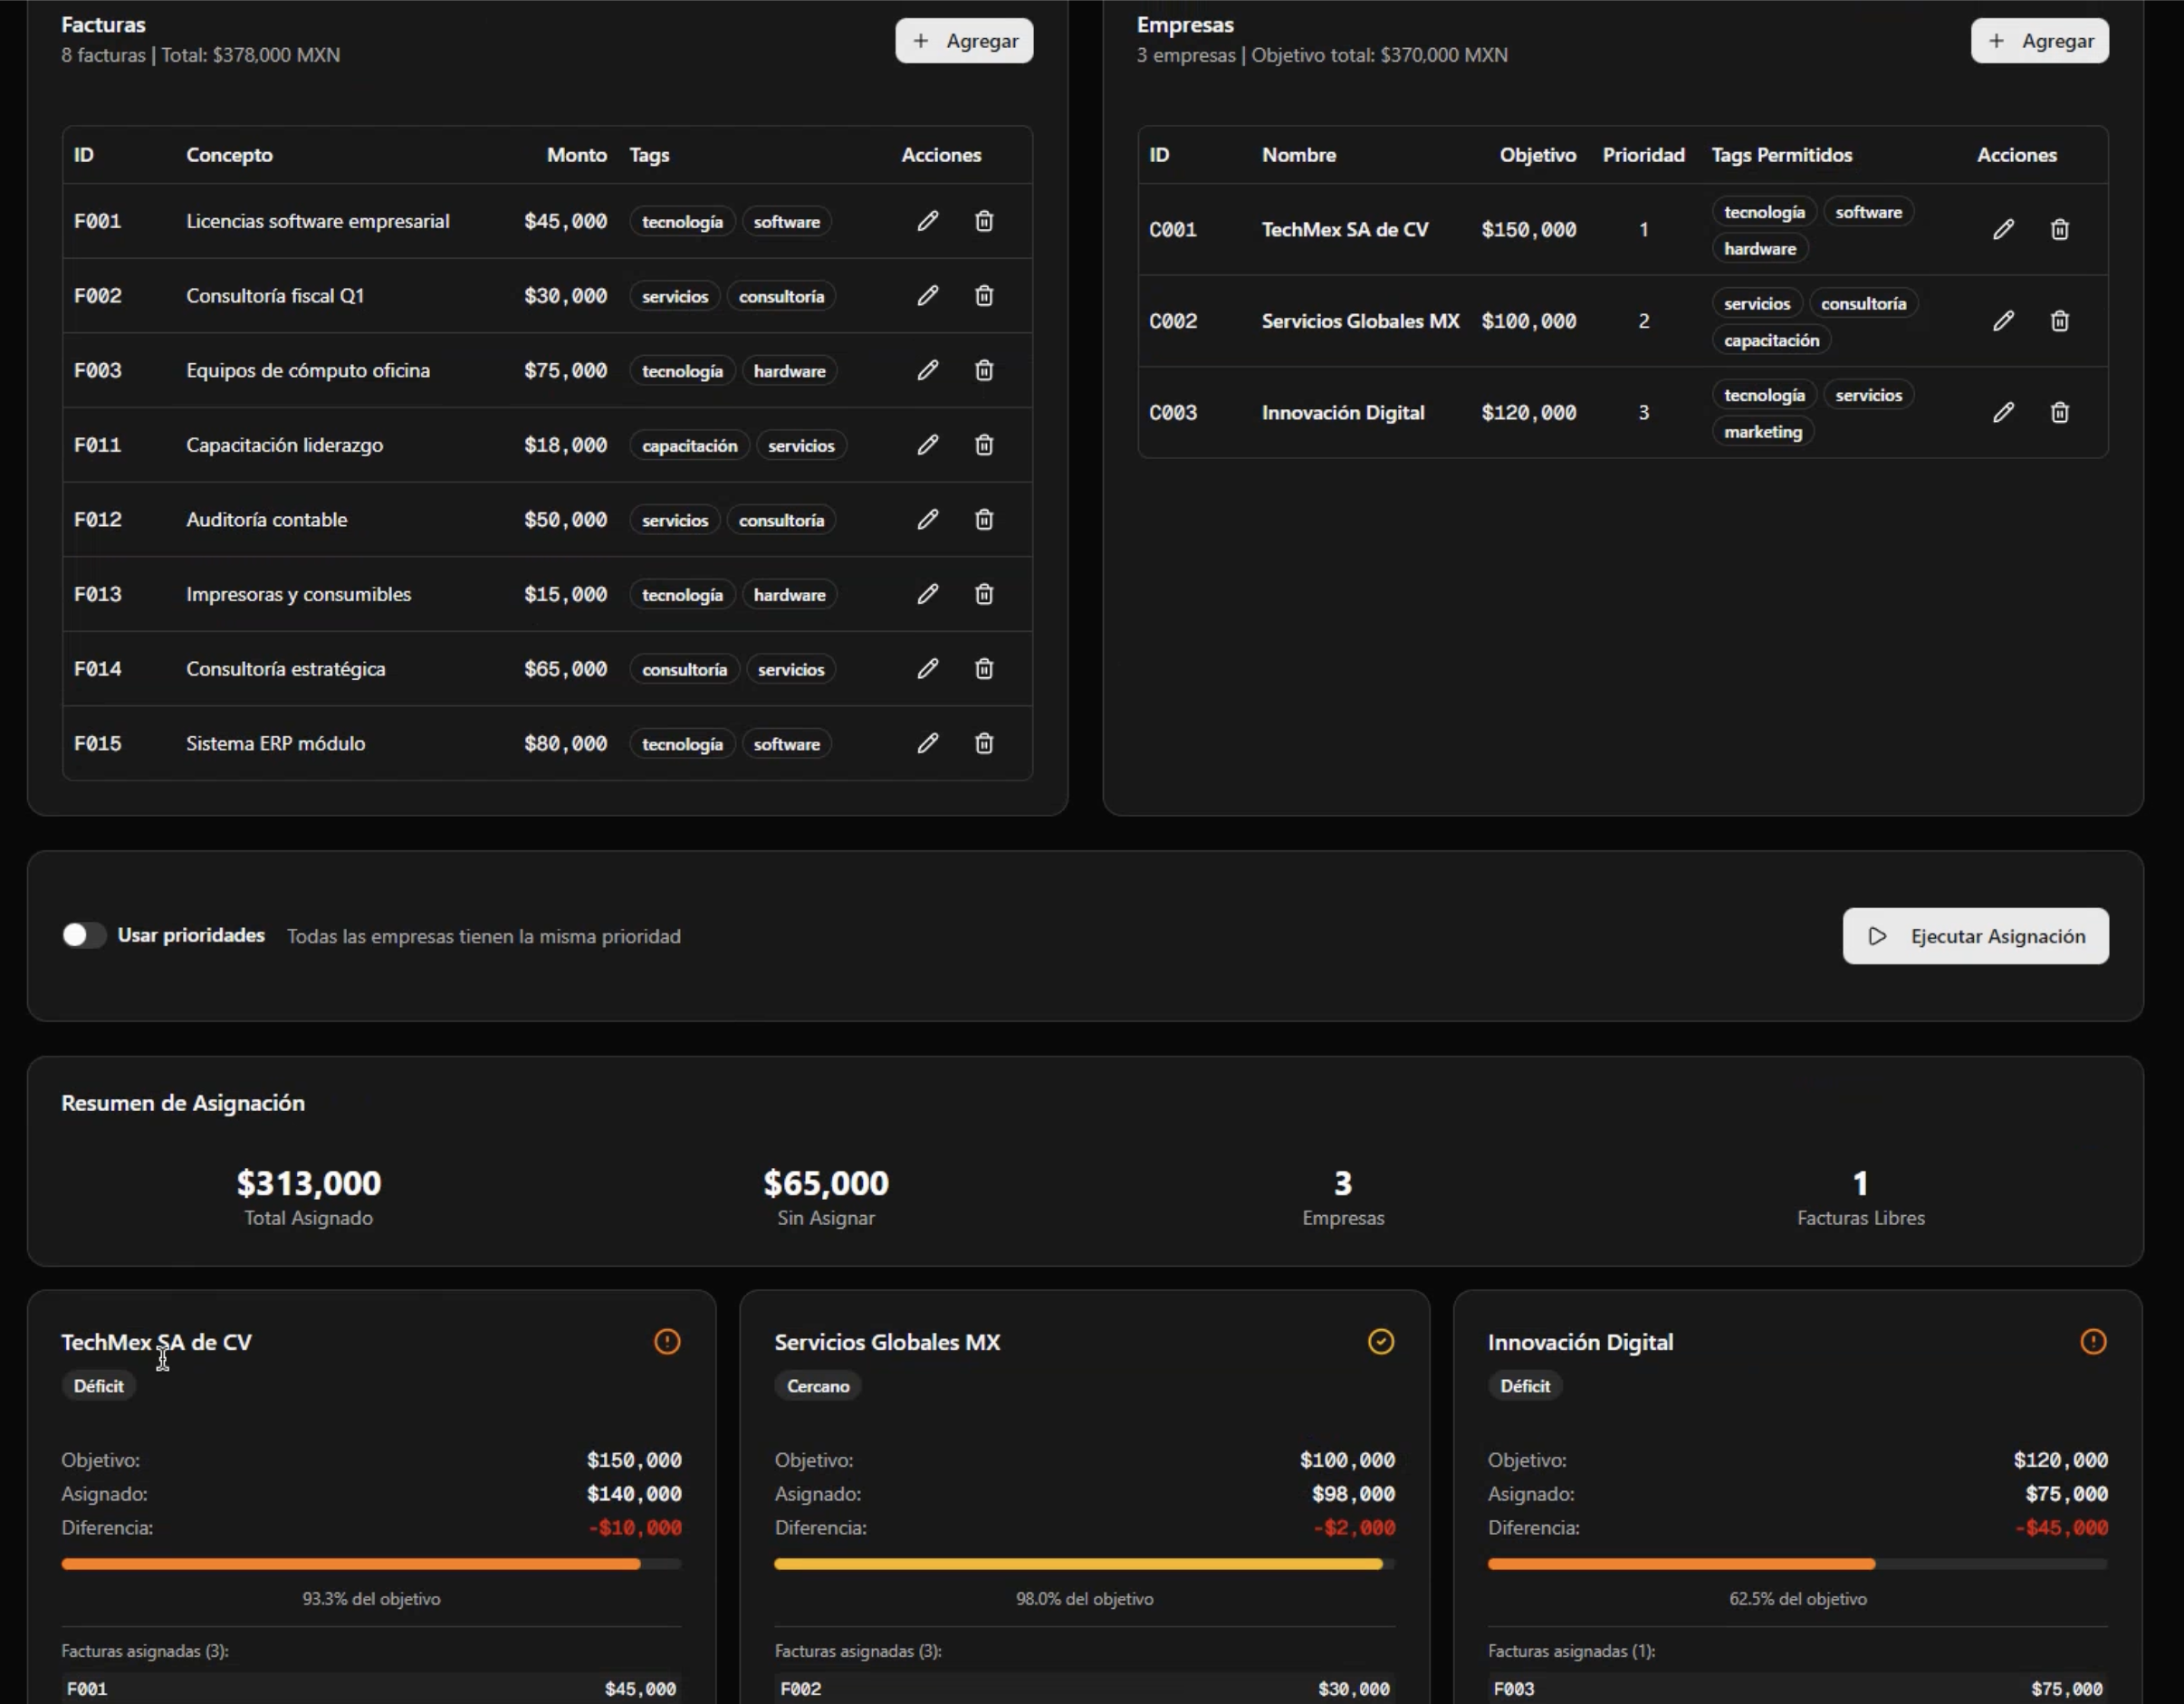
Task: Edit company C001 TechMex SA de CV
Action: click(2003, 230)
